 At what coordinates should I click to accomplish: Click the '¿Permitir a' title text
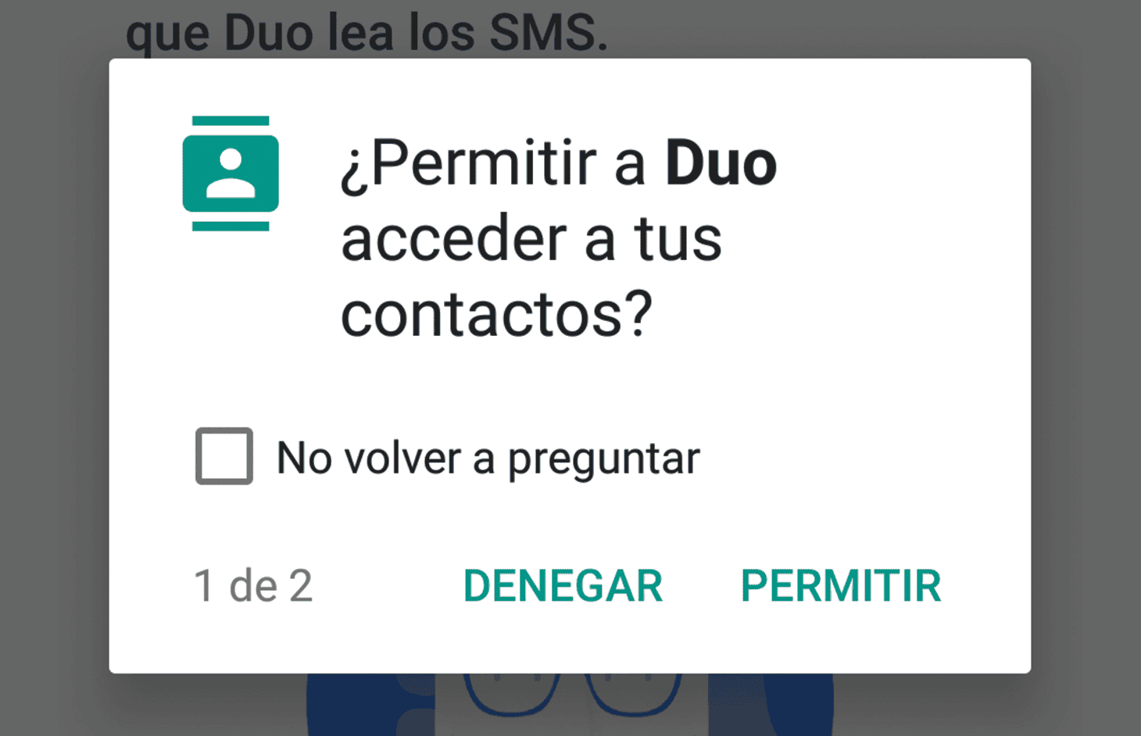[493, 165]
